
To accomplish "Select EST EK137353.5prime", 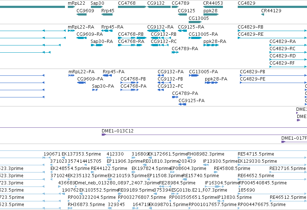I will (x=81, y=154).
